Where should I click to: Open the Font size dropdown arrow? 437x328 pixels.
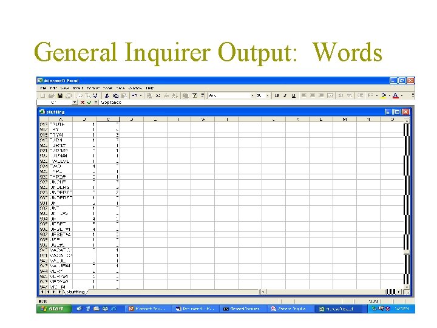pos(267,96)
